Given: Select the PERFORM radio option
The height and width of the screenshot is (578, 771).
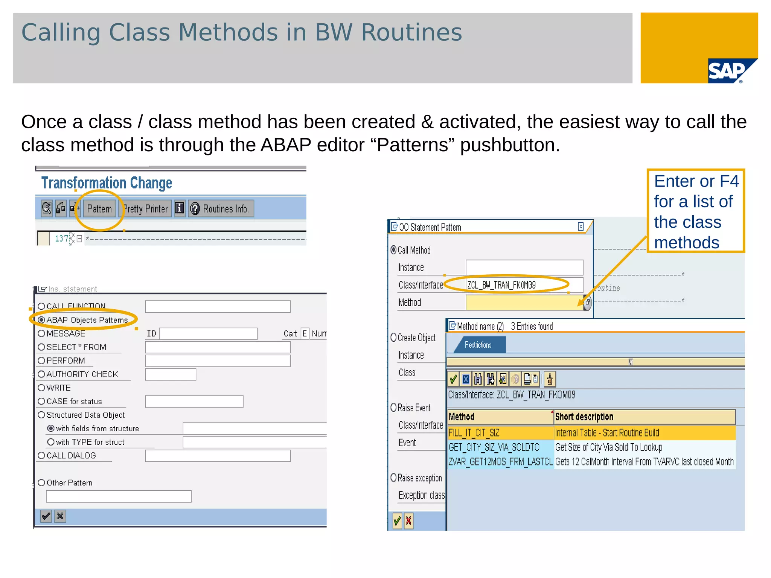Looking at the screenshot, I should point(41,360).
